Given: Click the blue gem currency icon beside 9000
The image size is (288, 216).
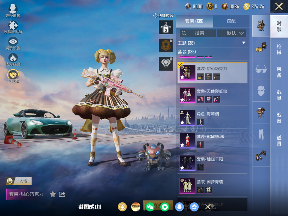Looking at the screenshot, I should (x=188, y=6).
